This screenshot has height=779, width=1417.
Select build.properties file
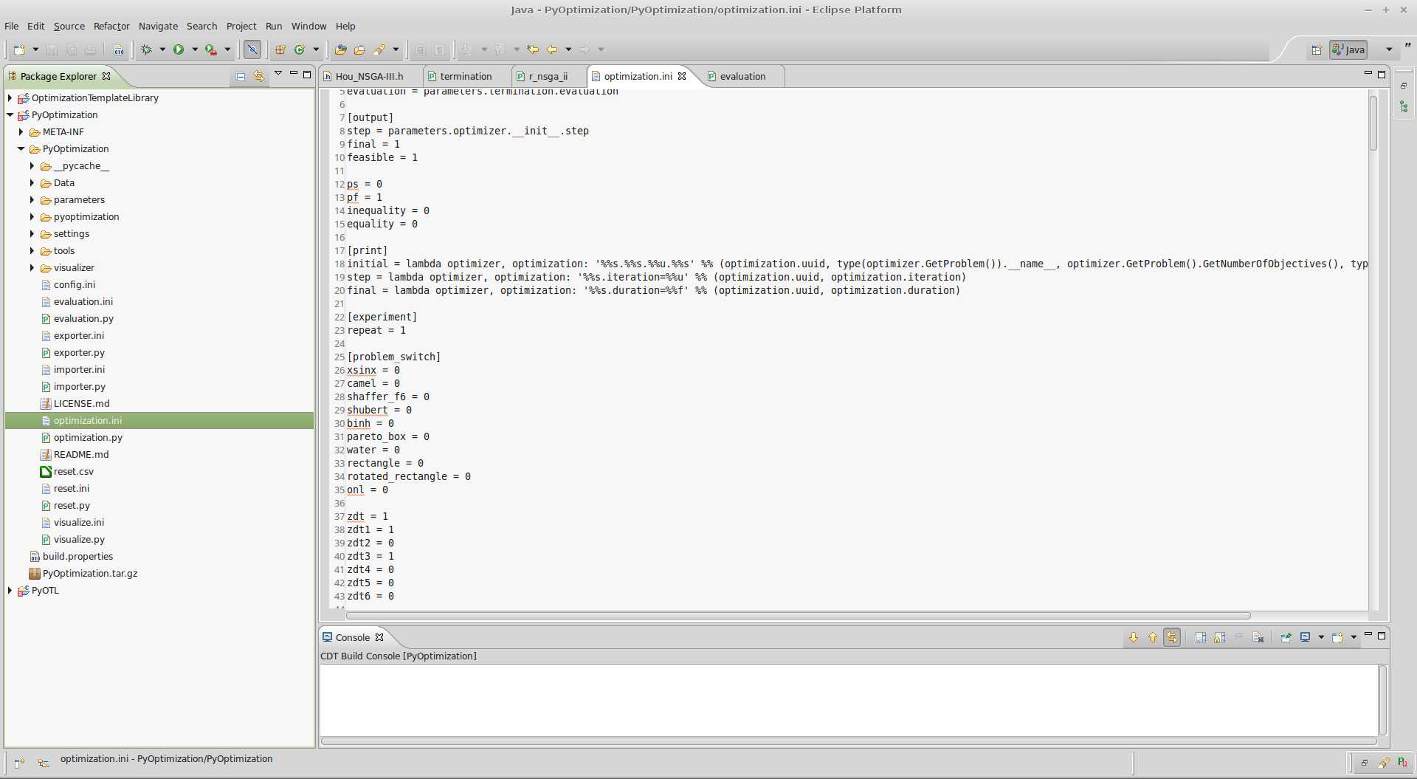[x=77, y=556]
